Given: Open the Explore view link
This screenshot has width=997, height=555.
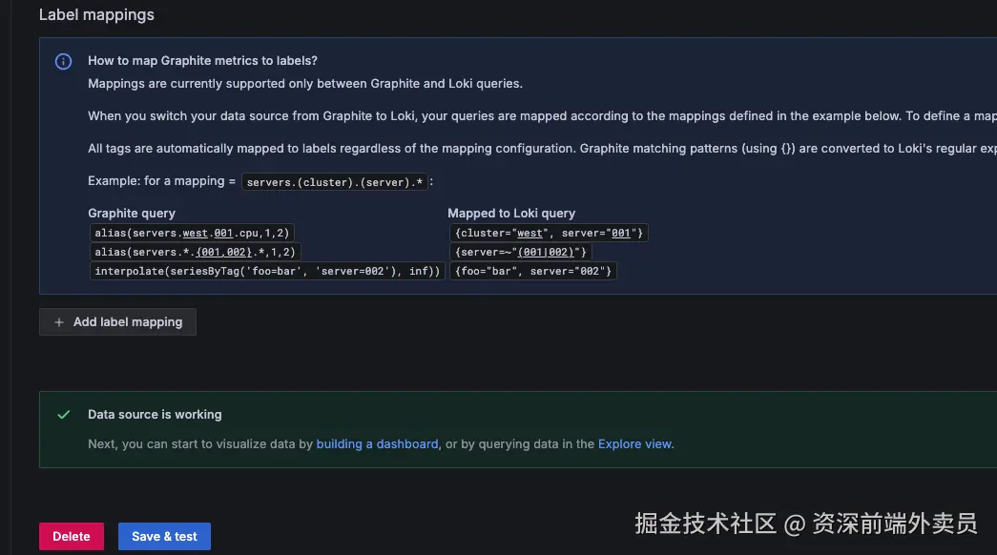Looking at the screenshot, I should [634, 443].
